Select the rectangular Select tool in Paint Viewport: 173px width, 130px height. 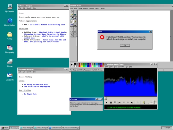point(75,11)
